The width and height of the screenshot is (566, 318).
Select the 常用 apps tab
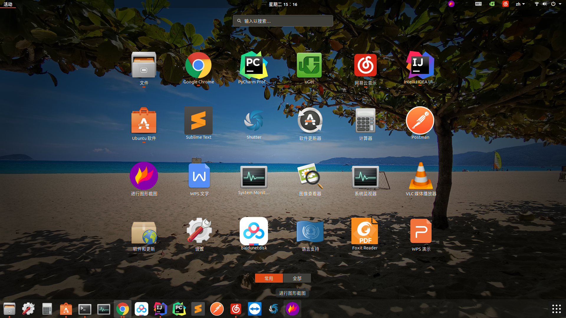pos(269,278)
